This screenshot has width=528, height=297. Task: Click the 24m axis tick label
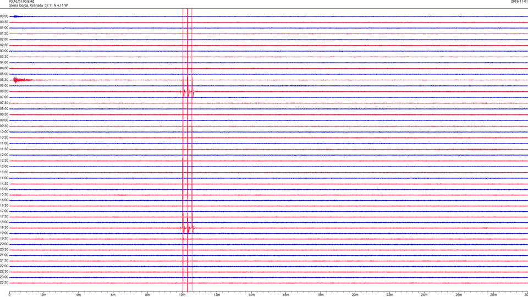point(424,295)
